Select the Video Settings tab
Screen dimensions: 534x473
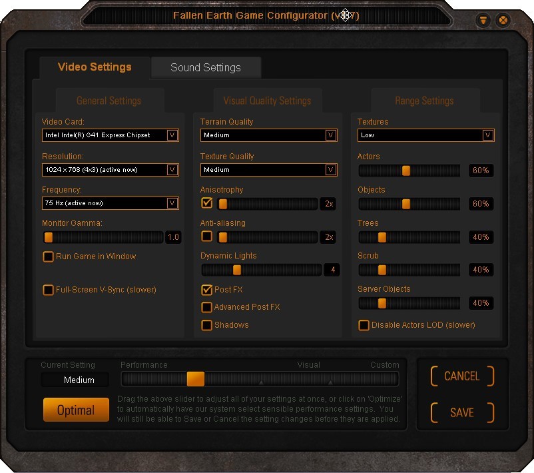pyautogui.click(x=95, y=67)
